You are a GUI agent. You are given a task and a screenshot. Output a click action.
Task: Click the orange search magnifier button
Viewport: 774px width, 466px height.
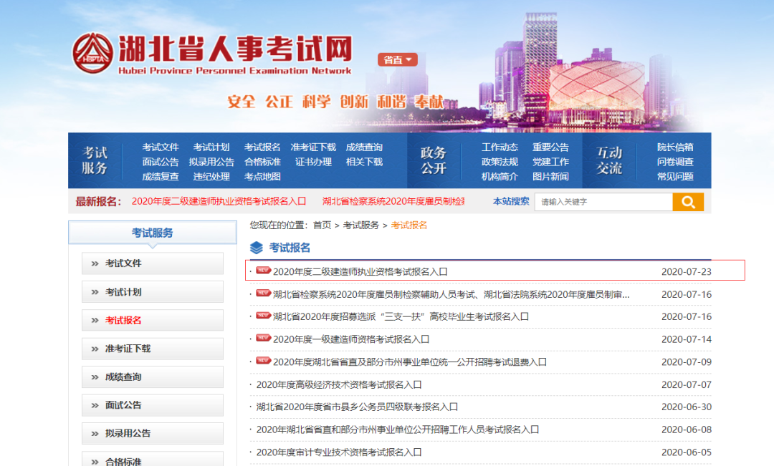coord(688,202)
